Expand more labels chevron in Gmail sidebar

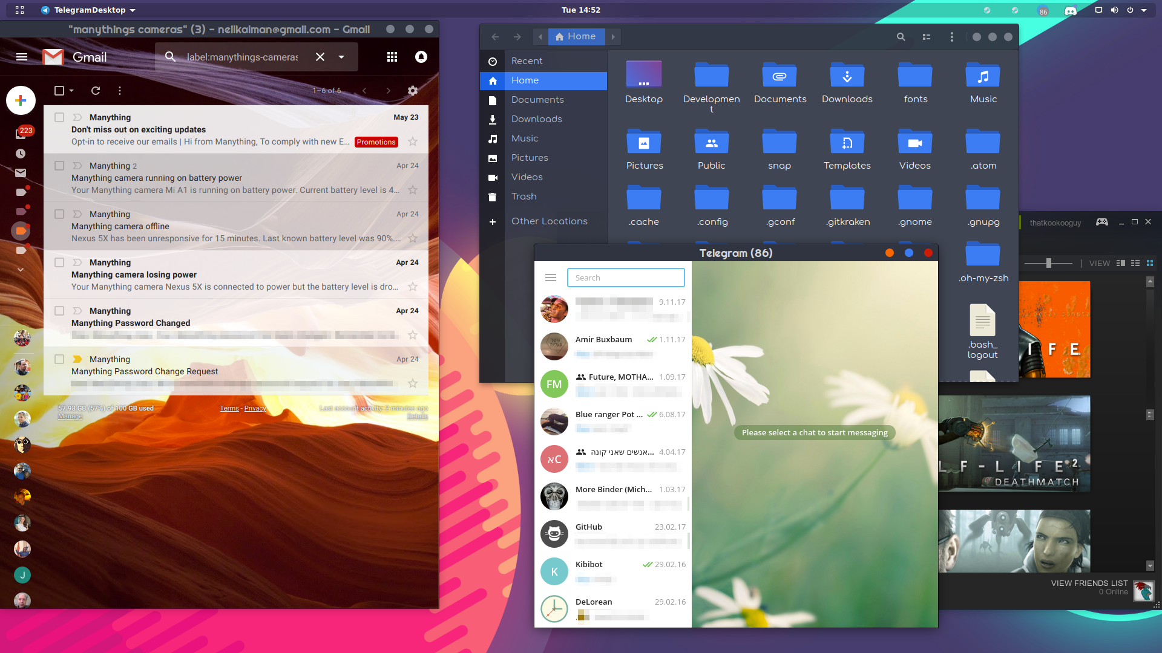coord(21,270)
